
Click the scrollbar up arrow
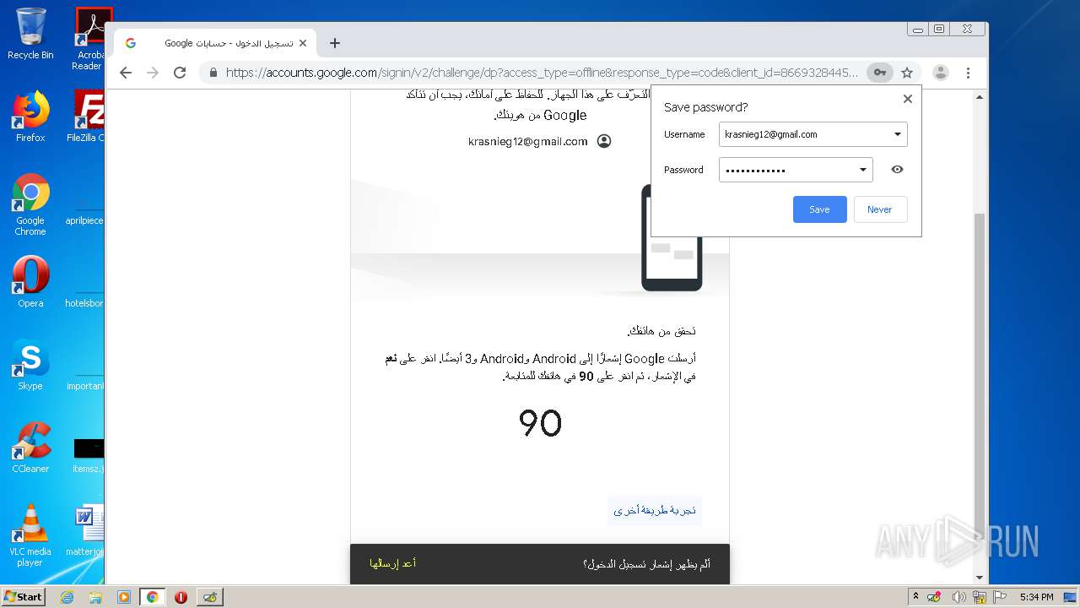point(980,96)
